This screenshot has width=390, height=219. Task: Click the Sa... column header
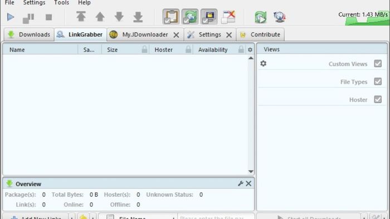pyautogui.click(x=90, y=49)
